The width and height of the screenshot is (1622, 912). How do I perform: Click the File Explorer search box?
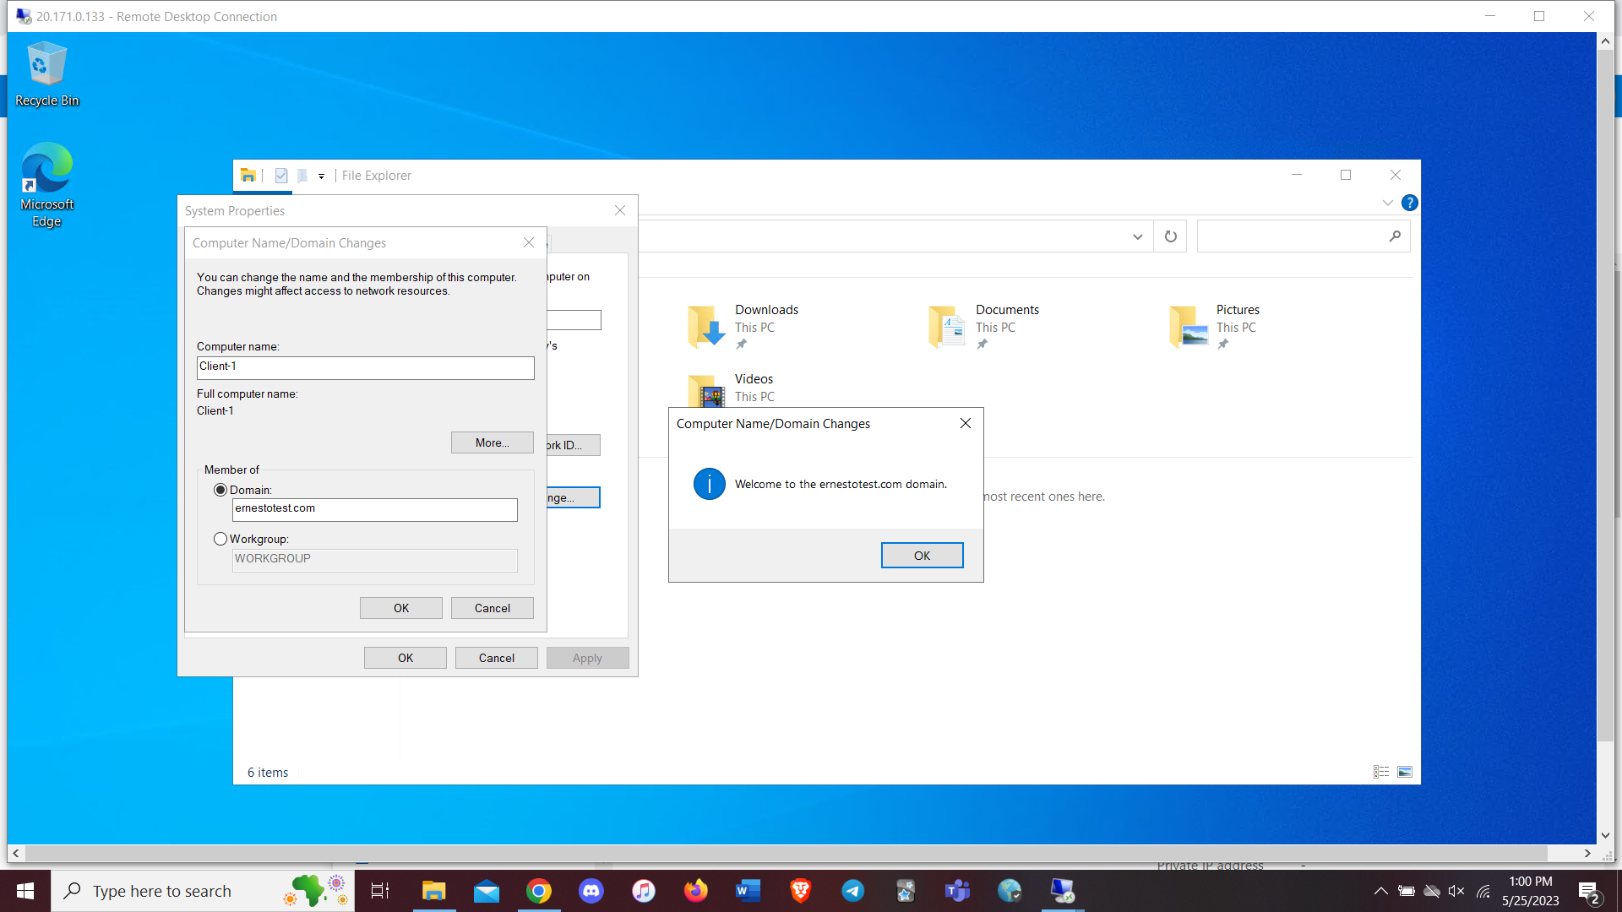point(1293,236)
